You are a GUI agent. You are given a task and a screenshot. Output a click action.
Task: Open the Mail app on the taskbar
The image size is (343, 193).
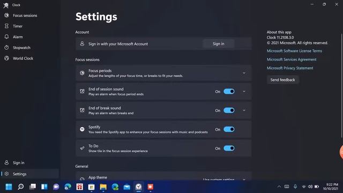[127, 187]
